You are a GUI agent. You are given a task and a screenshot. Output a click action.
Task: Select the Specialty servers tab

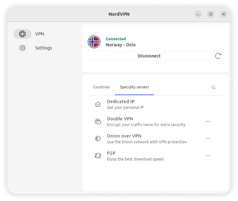(134, 87)
